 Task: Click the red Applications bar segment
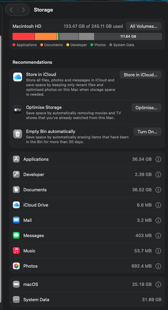[x=23, y=36]
